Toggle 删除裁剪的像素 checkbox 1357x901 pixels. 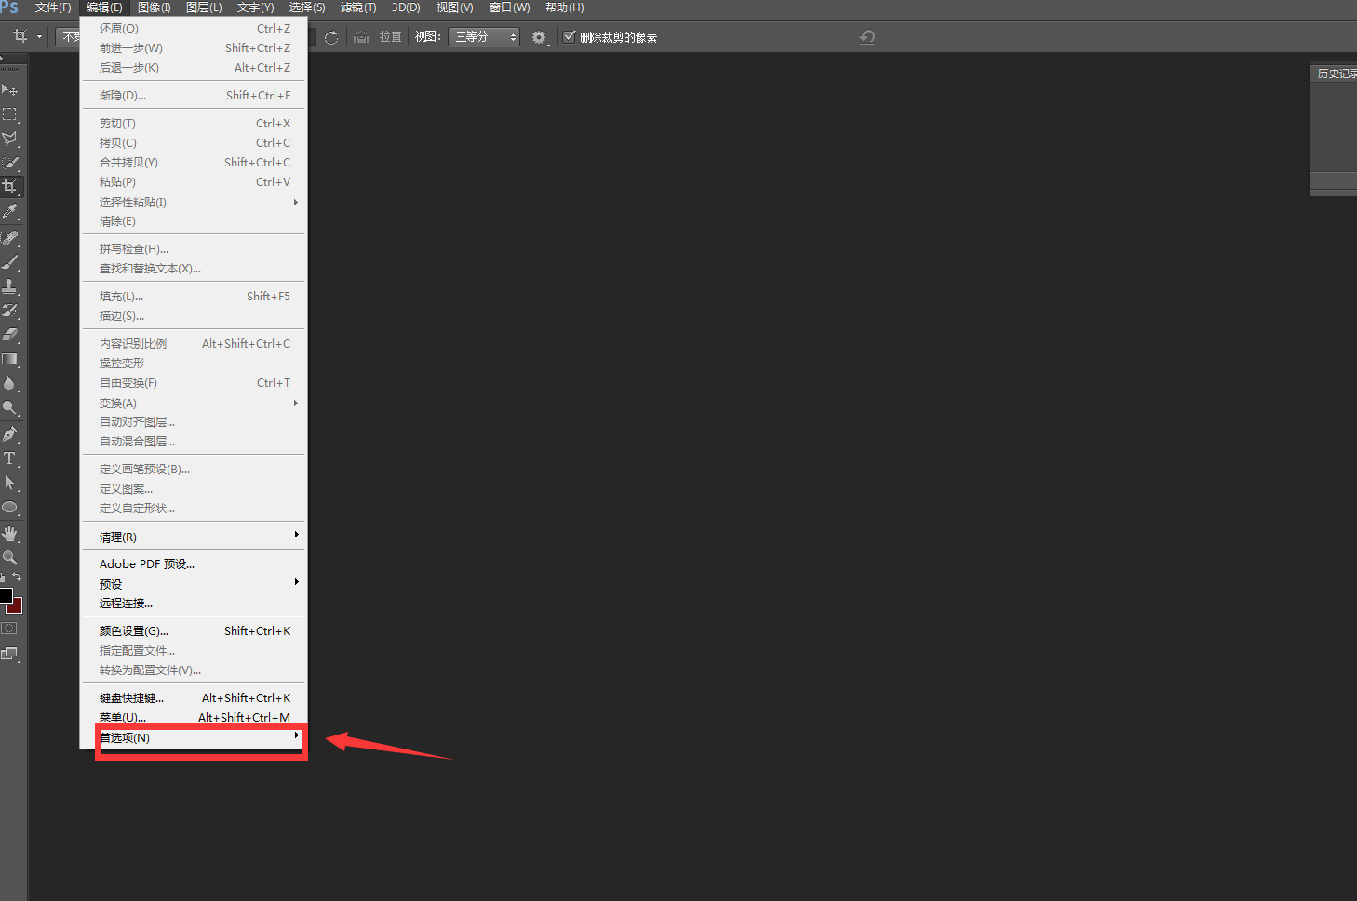570,37
